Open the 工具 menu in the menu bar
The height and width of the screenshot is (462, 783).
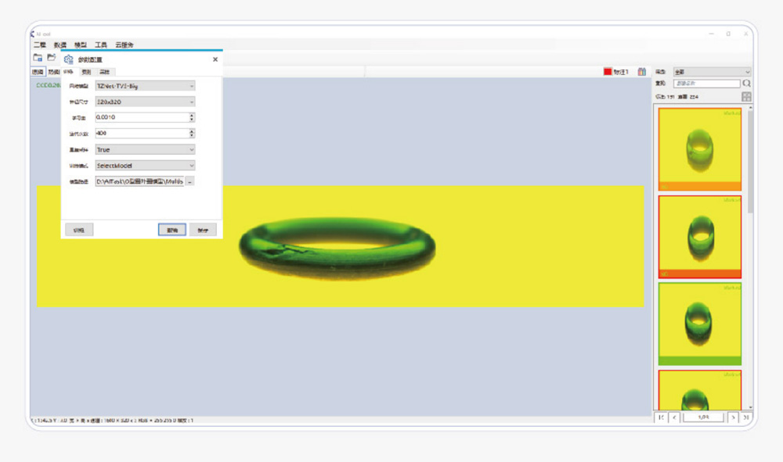click(x=101, y=45)
